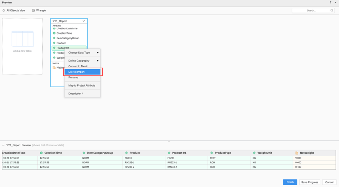Click the All Objects View diamond icon

[x=4, y=10]
